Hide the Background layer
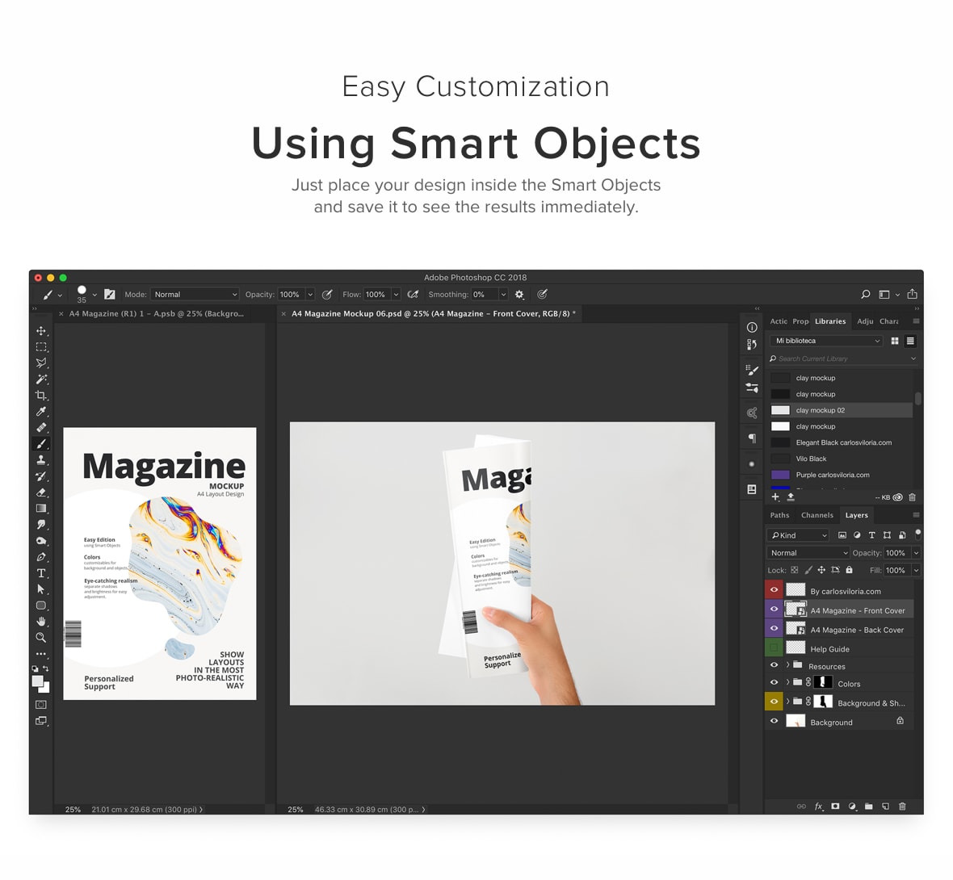Viewport: 953px width, 880px height. pos(774,722)
